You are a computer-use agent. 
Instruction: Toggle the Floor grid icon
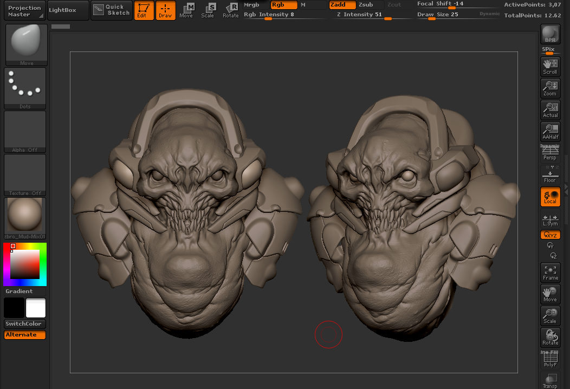(x=550, y=175)
